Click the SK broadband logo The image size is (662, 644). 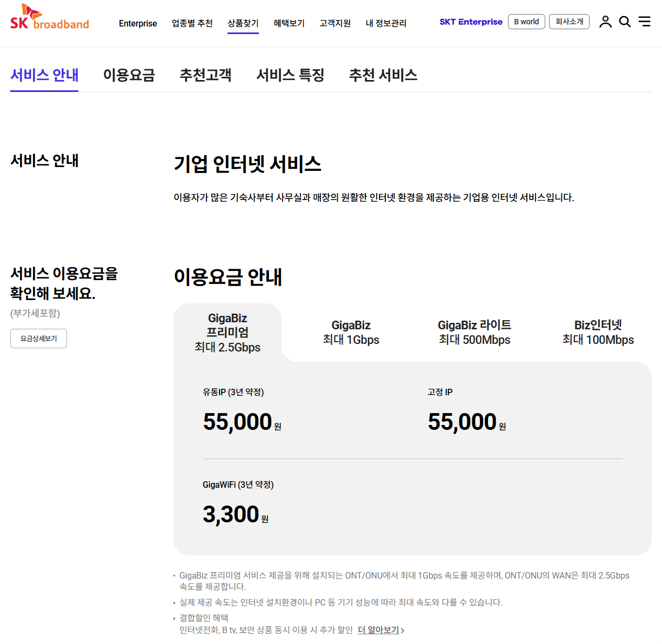click(x=50, y=18)
